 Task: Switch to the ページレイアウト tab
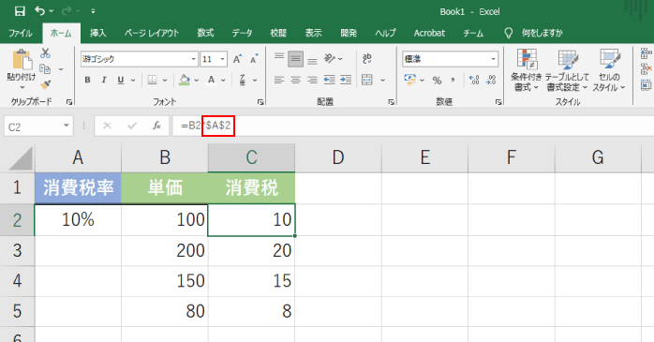coord(152,33)
